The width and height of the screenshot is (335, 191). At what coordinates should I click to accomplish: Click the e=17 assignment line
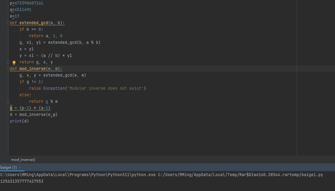[15, 16]
